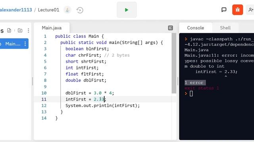Click 'boolean blnFirst;' on line 3
Image resolution: width=254 pixels, height=142 pixels.
pyautogui.click(x=87, y=49)
